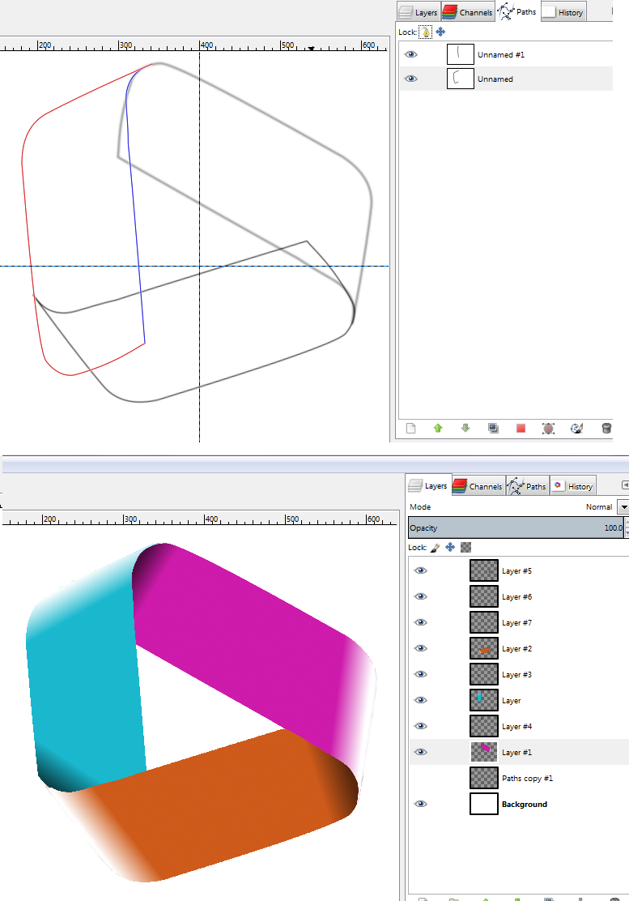Click the white Background layer thumbnail
The width and height of the screenshot is (629, 901).
[x=484, y=804]
